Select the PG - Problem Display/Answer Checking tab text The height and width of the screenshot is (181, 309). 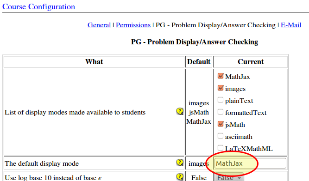click(215, 25)
